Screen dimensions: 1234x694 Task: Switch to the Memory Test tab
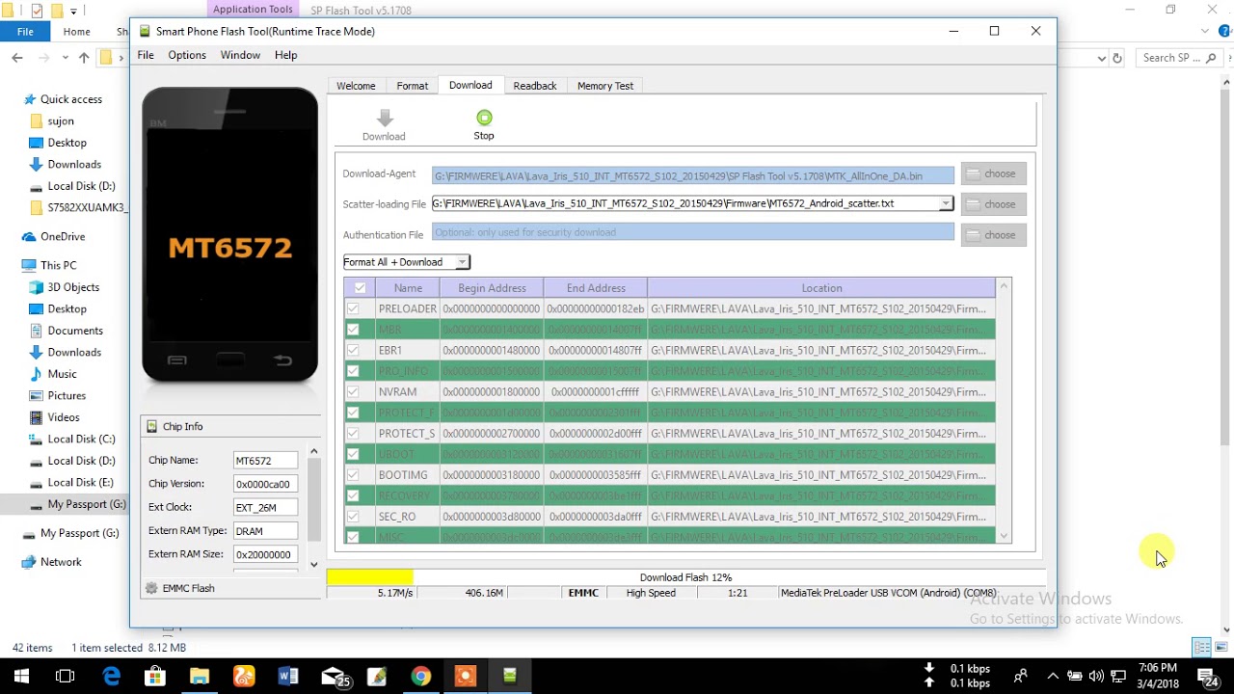(x=605, y=86)
